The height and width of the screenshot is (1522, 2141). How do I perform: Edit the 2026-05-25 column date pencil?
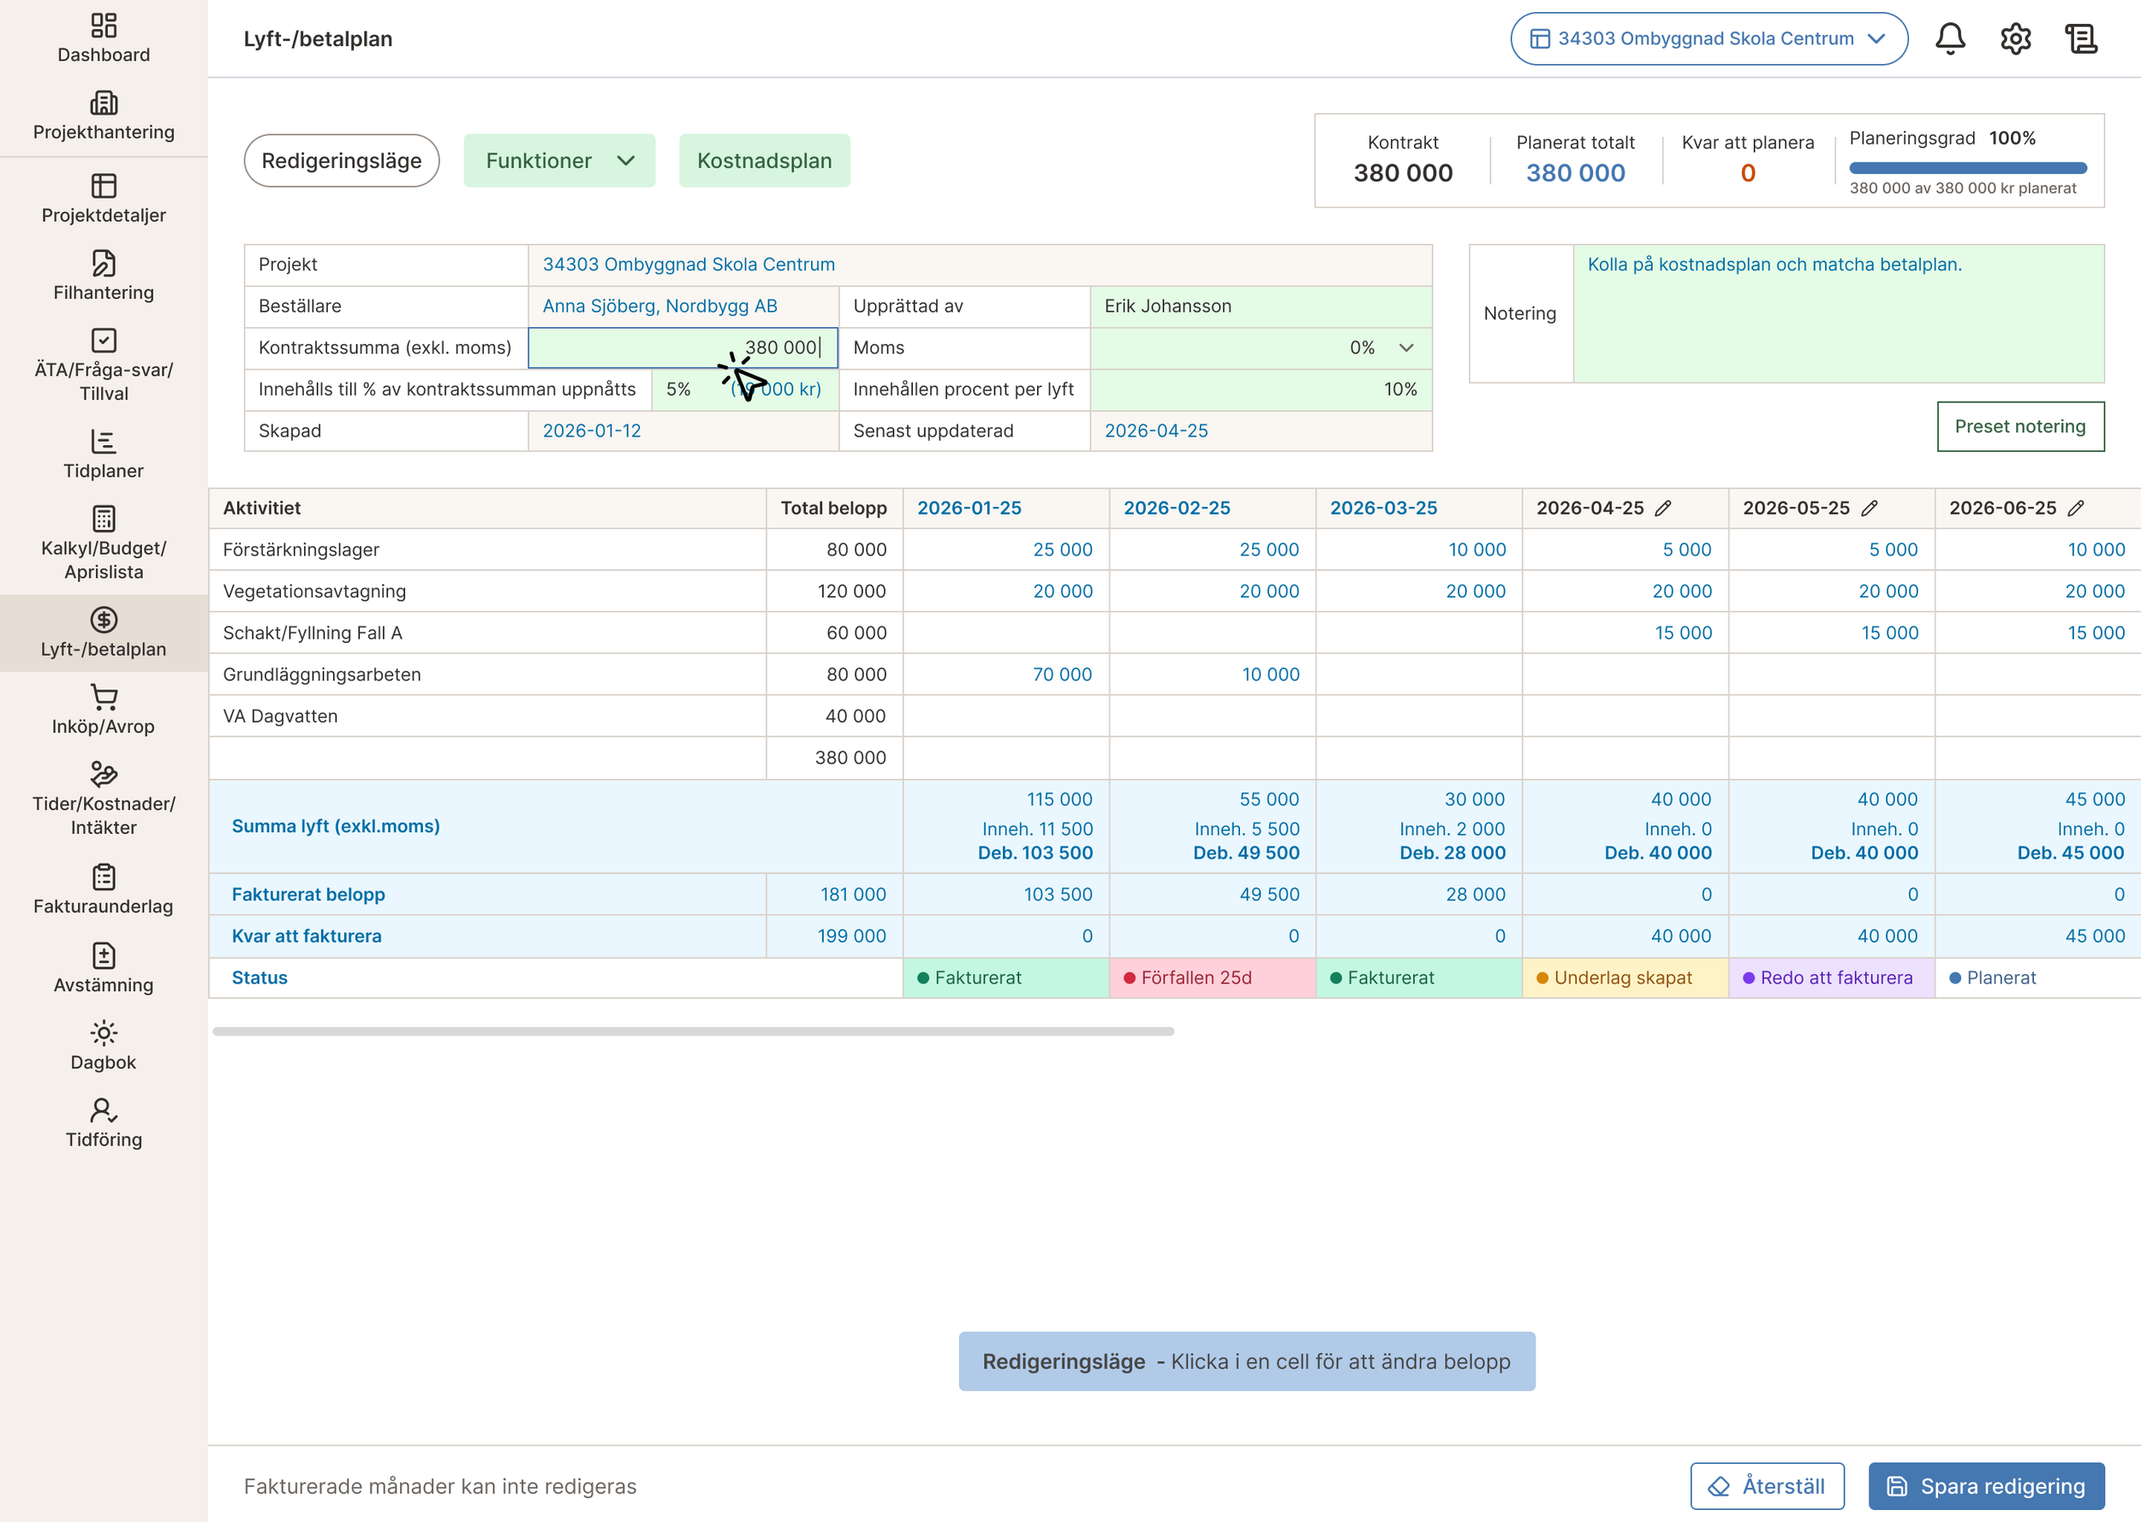pos(1870,508)
